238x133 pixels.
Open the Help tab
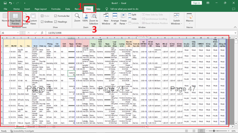(x=98, y=9)
